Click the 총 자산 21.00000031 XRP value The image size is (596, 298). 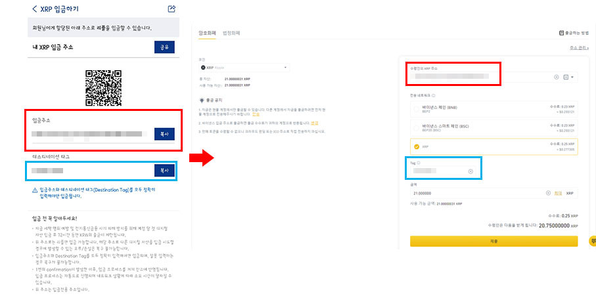coord(237,79)
